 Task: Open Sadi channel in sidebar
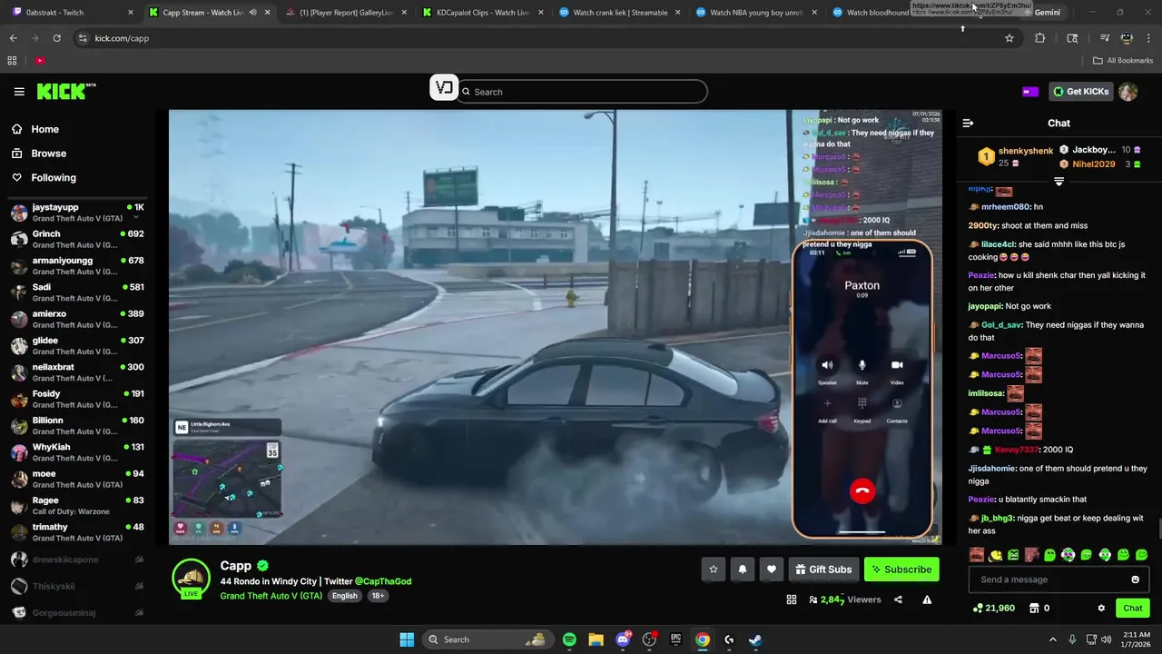point(77,292)
